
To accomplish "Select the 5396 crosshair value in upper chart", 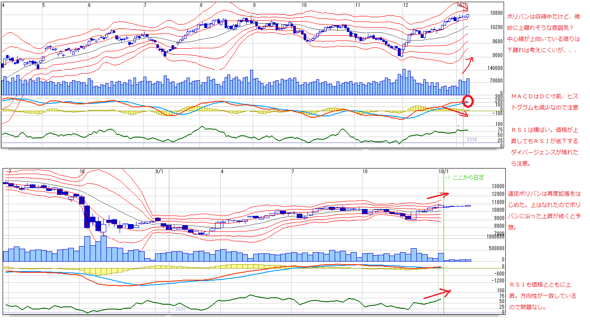I will (x=472, y=139).
